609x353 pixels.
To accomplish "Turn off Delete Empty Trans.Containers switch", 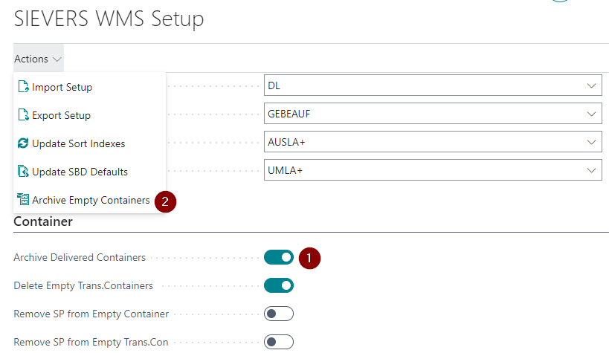I will 279,285.
